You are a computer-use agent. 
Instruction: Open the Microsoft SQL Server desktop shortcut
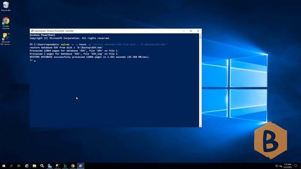6,39
